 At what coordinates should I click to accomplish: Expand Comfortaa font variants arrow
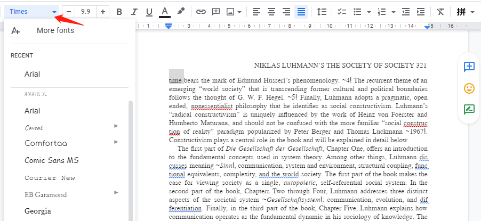click(x=116, y=142)
